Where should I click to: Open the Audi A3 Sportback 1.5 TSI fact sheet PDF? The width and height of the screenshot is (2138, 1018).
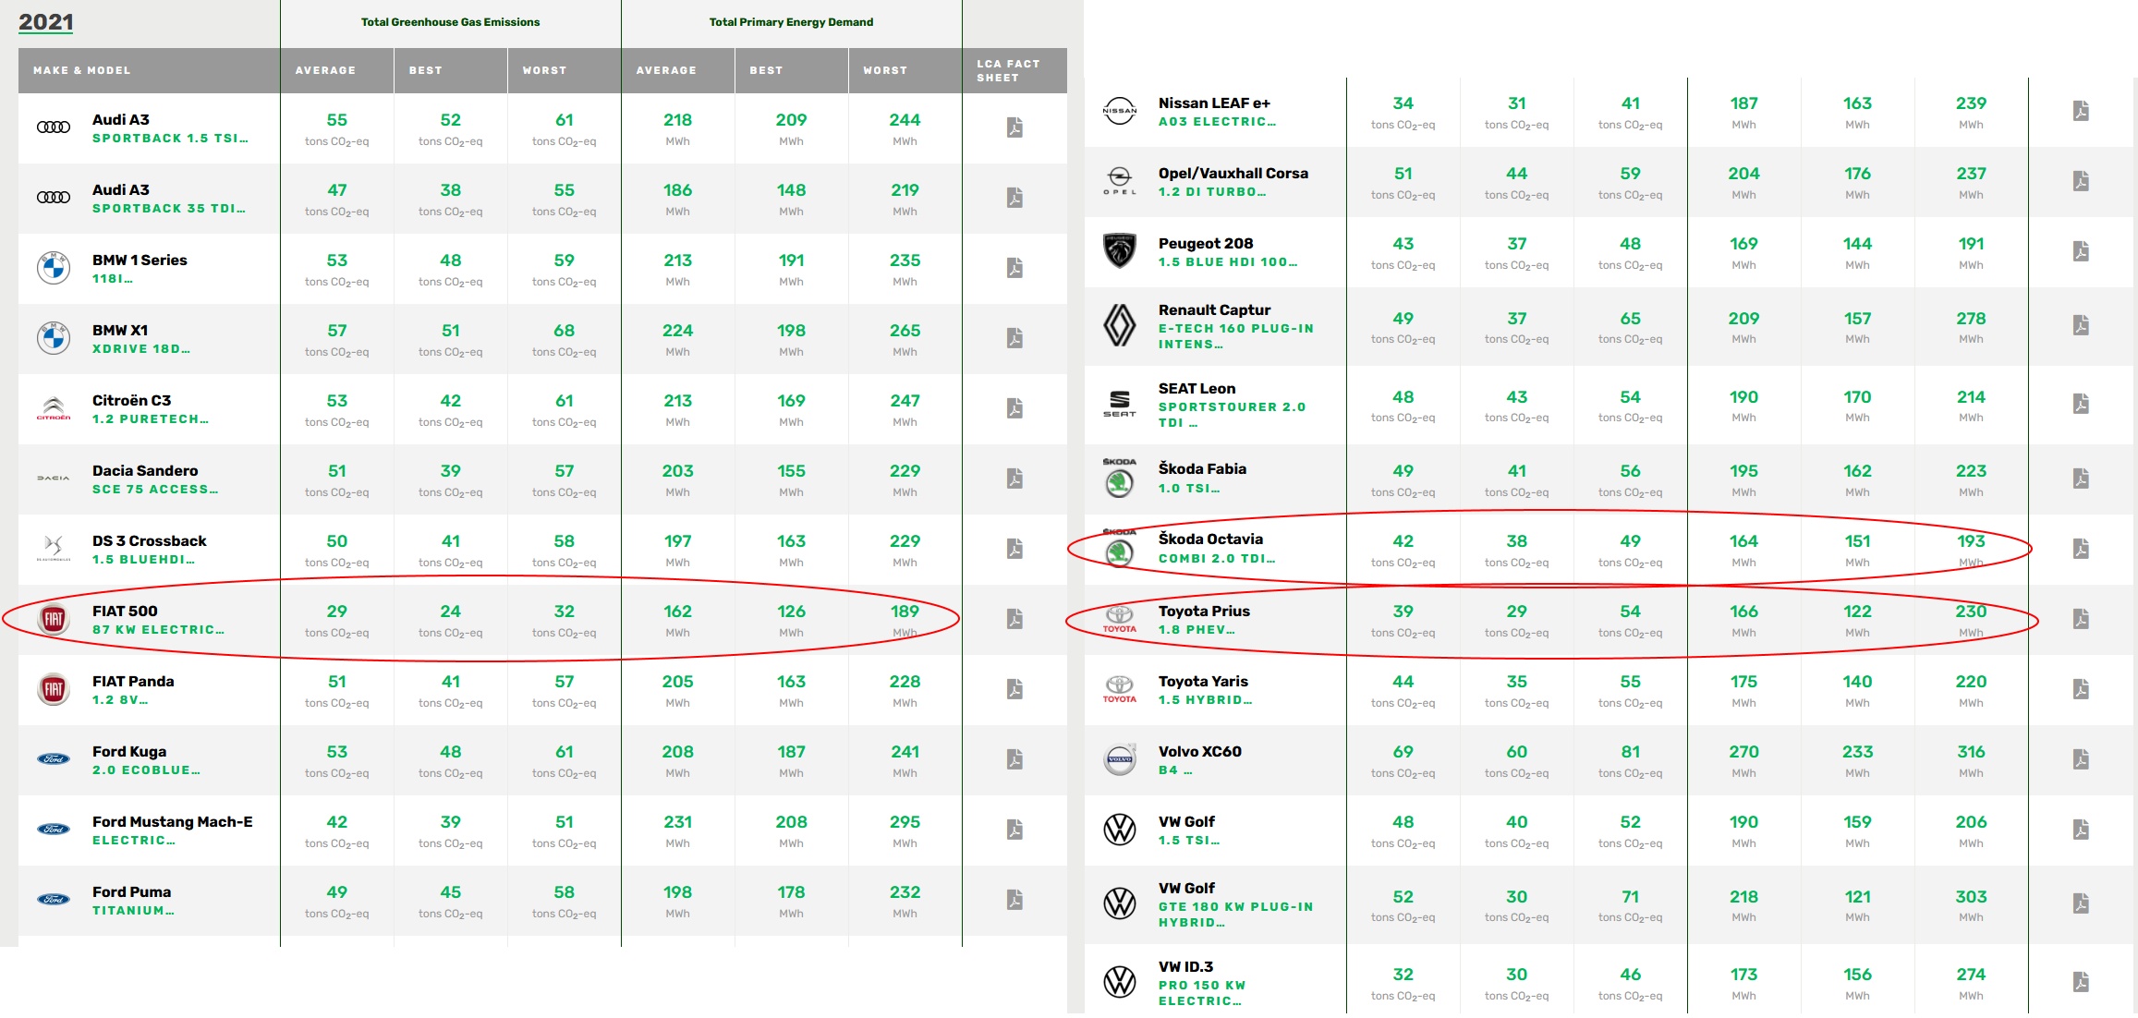pos(1014,127)
